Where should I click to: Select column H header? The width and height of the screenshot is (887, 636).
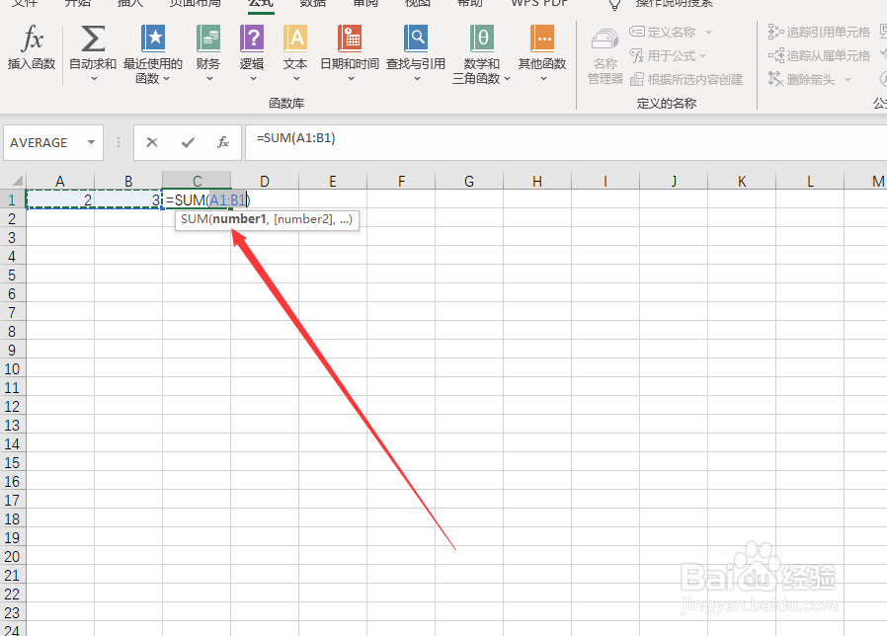[x=537, y=181]
